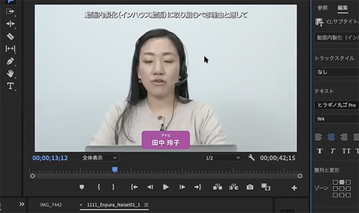This screenshot has height=213, width=359.
Task: Play the program monitor video
Action: point(166,187)
